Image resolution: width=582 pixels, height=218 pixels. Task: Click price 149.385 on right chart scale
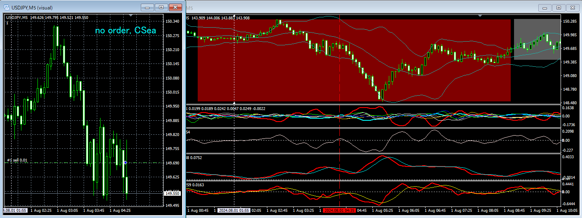[570, 62]
